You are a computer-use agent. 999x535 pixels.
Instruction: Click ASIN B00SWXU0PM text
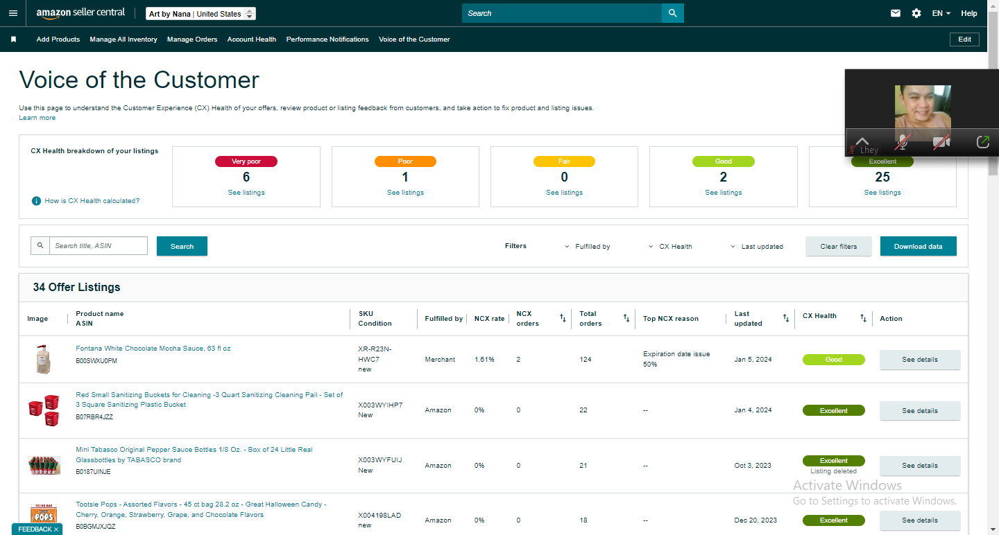point(96,361)
